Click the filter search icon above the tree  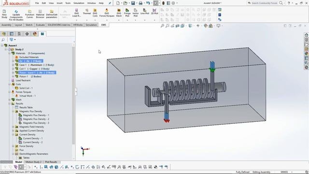click(3, 40)
